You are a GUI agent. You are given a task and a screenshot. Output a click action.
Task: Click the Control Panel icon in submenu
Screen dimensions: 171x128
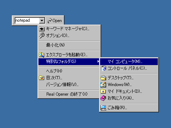pyautogui.click(x=103, y=68)
